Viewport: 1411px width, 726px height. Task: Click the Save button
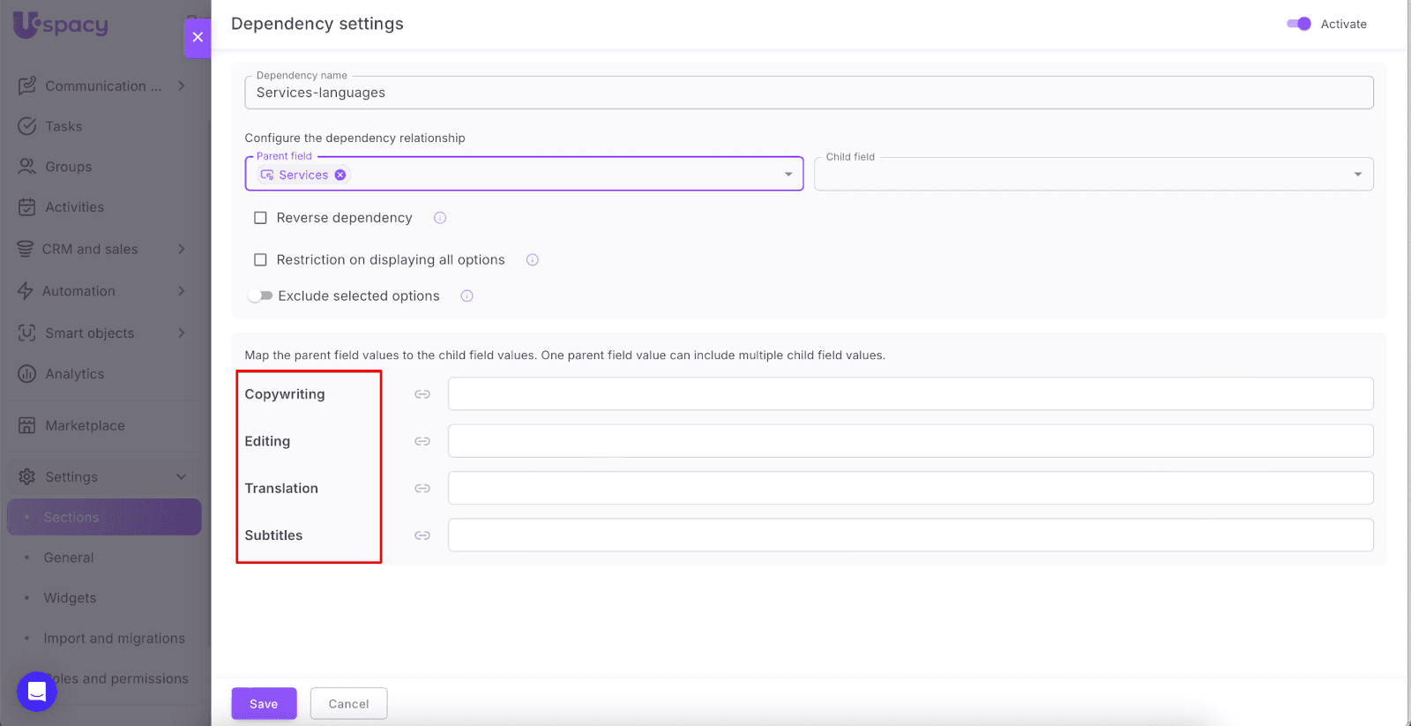coord(264,704)
